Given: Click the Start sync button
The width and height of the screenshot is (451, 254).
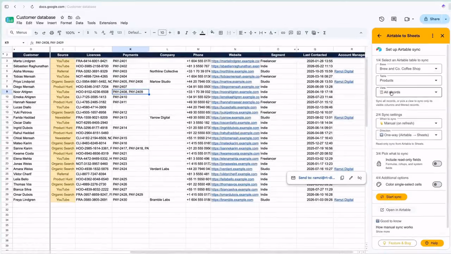Looking at the screenshot, I should 391,197.
